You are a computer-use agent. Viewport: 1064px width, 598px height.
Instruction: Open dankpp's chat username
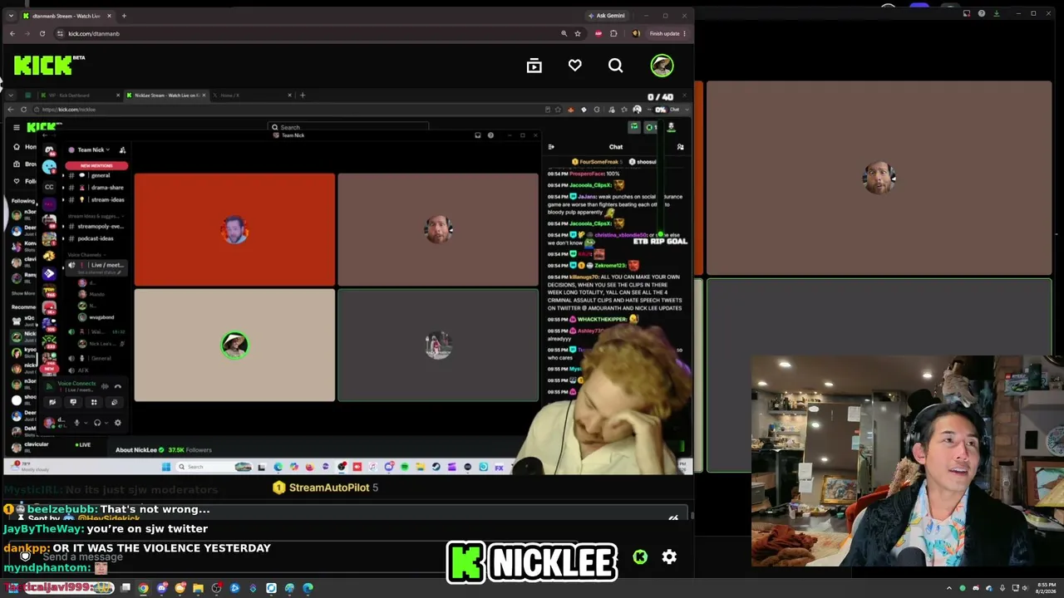coord(26,548)
